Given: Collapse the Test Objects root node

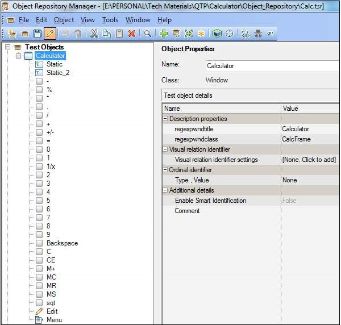Looking at the screenshot, I should click(8, 47).
